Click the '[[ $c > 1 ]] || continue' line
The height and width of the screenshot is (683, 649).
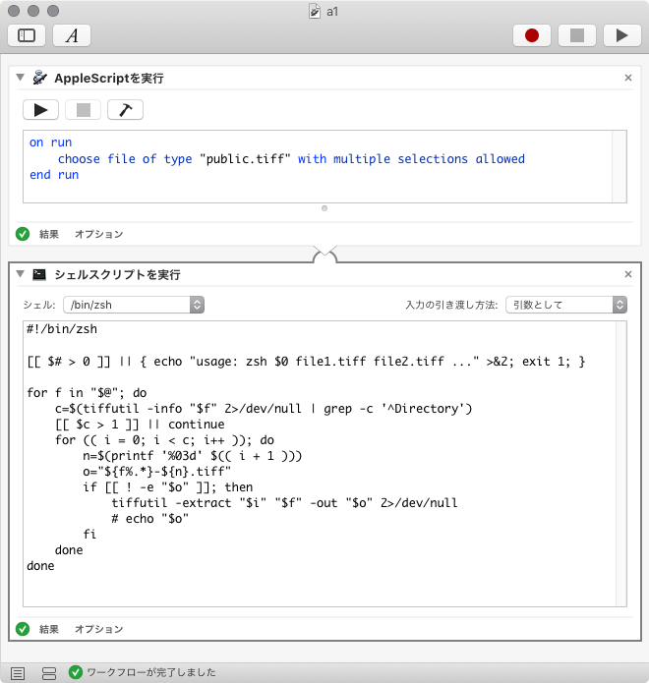[x=140, y=425]
